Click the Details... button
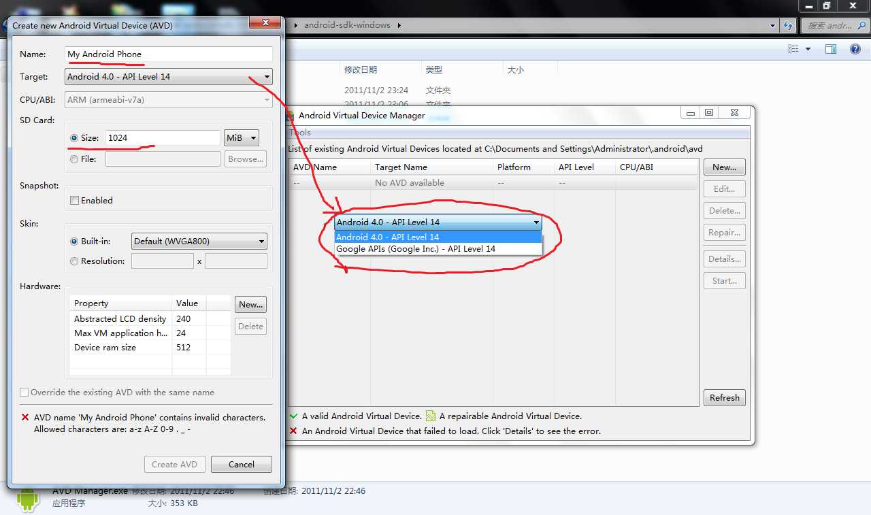Screen dimensions: 871x515 [725, 259]
